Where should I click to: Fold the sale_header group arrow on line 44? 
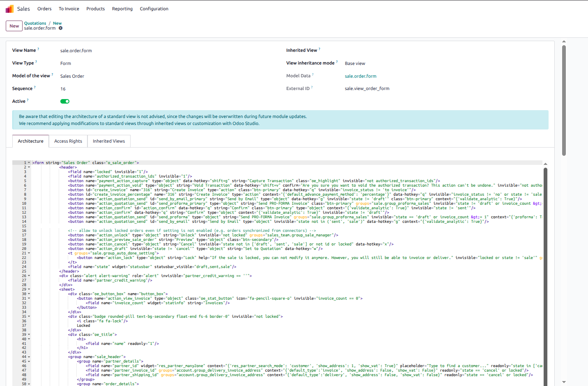pos(29,357)
